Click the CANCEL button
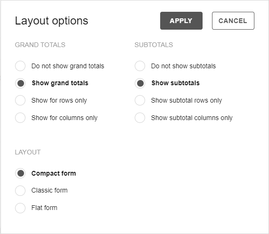The width and height of the screenshot is (269, 234). (233, 21)
